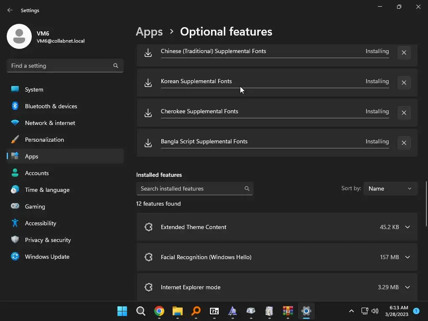428x321 pixels.
Task: Expand the Internet Explorer mode entry
Action: pos(408,287)
